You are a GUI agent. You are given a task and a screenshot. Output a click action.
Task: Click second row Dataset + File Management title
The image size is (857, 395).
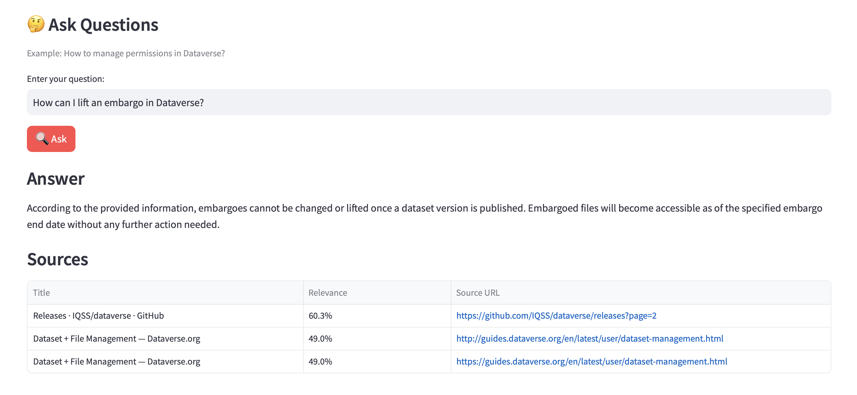pos(116,339)
